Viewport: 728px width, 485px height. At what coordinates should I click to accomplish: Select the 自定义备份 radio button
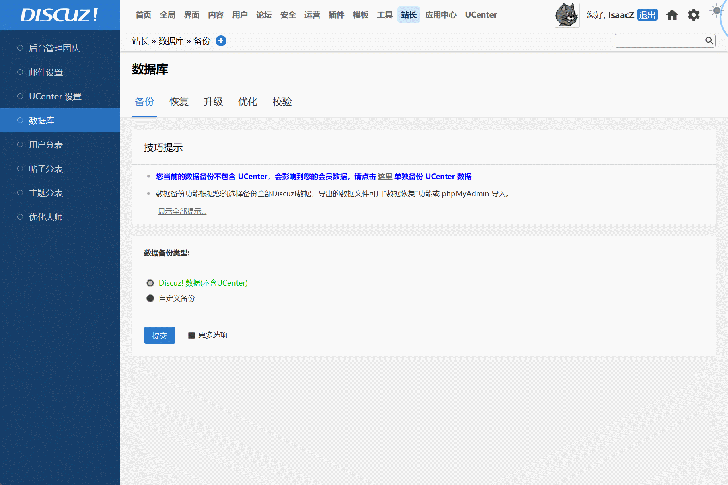tap(150, 298)
